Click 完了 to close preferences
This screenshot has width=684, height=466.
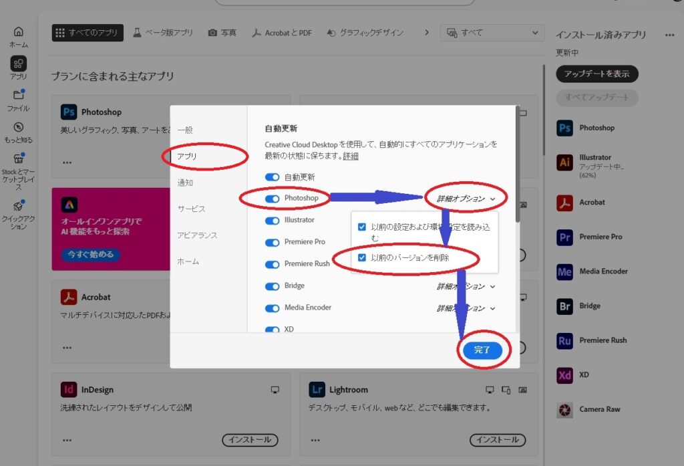(482, 350)
